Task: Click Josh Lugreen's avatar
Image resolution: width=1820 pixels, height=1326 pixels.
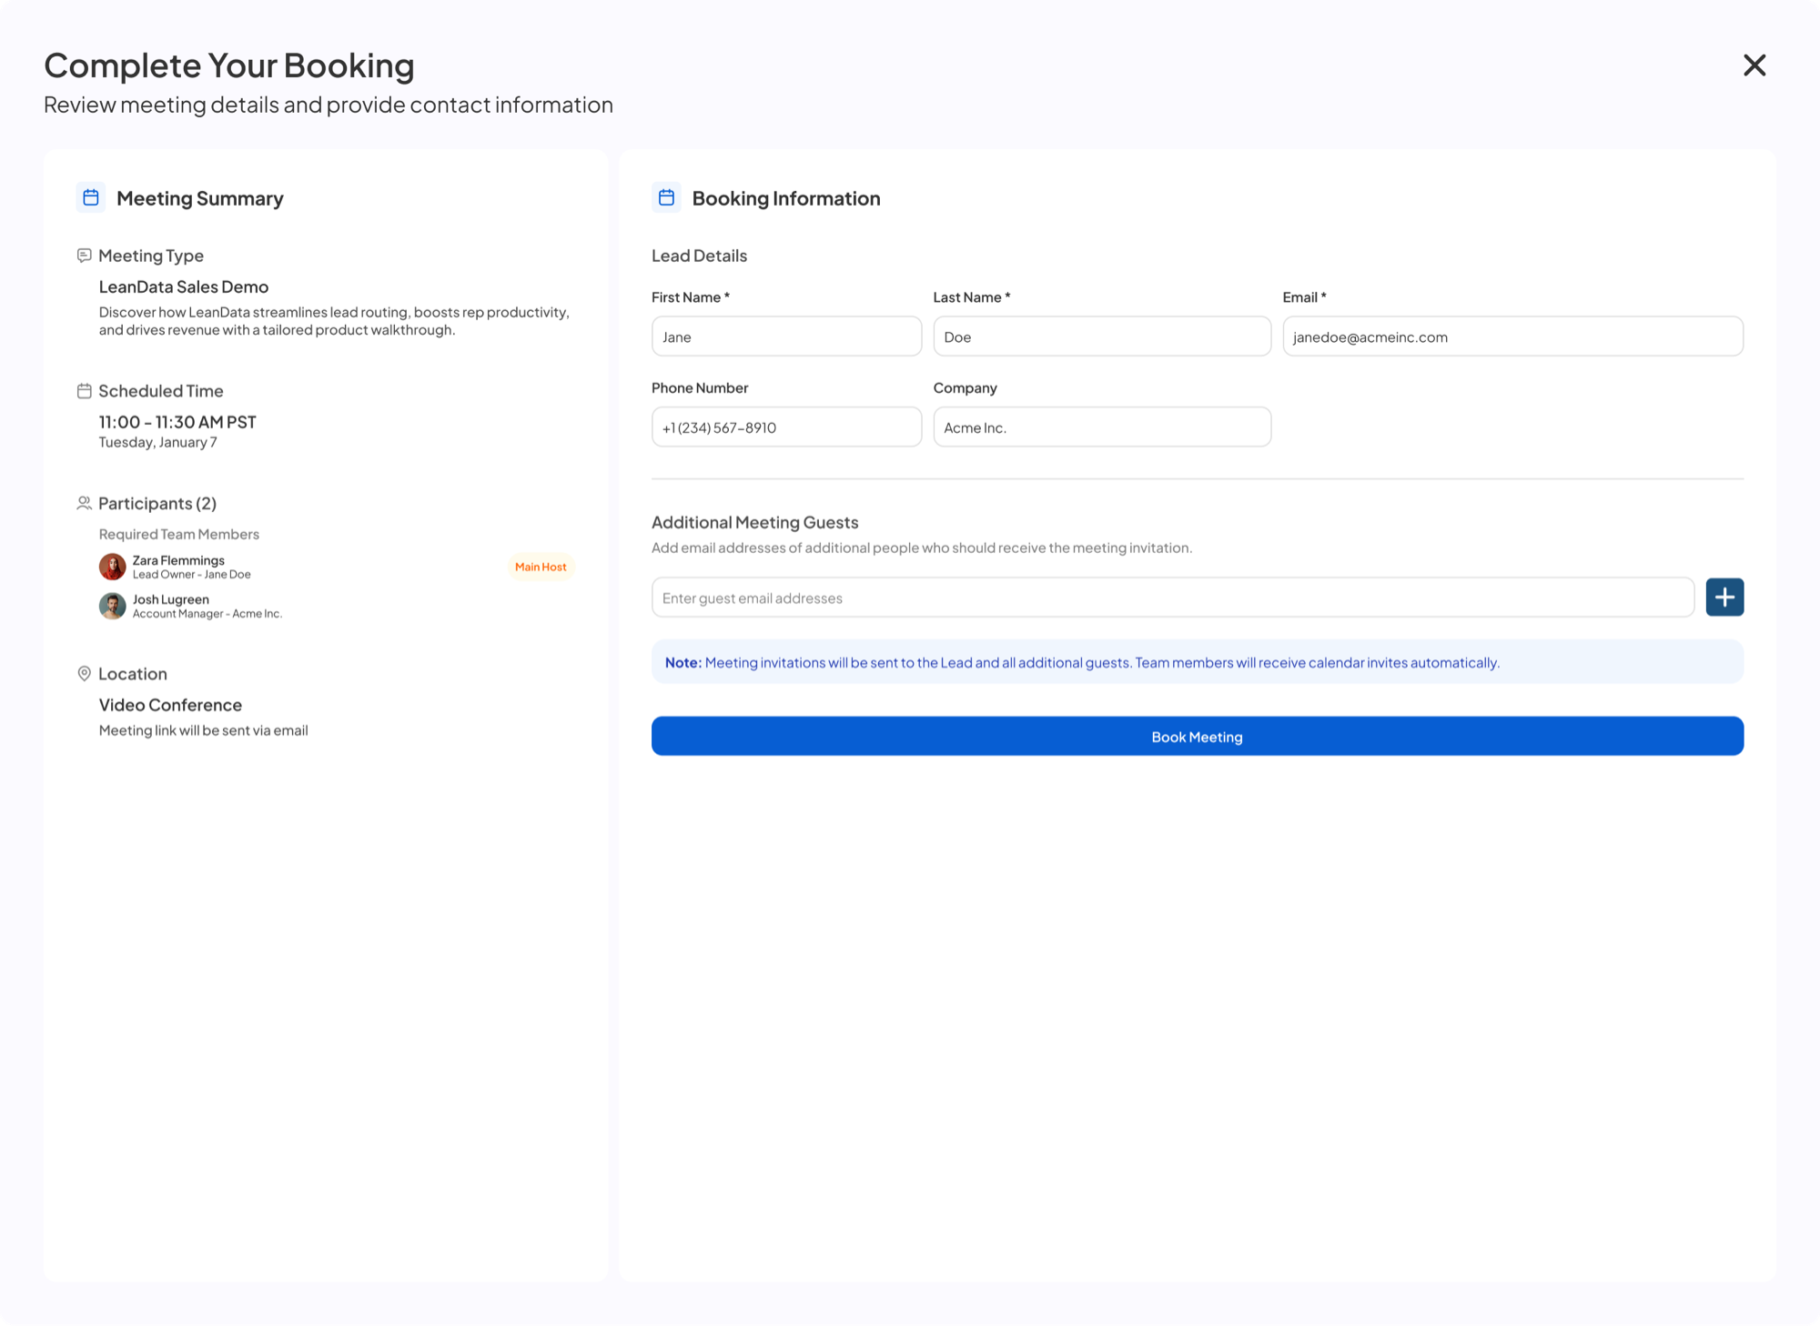Action: [112, 606]
